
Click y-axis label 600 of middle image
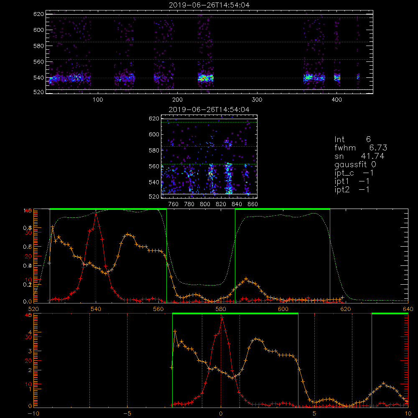(x=154, y=134)
